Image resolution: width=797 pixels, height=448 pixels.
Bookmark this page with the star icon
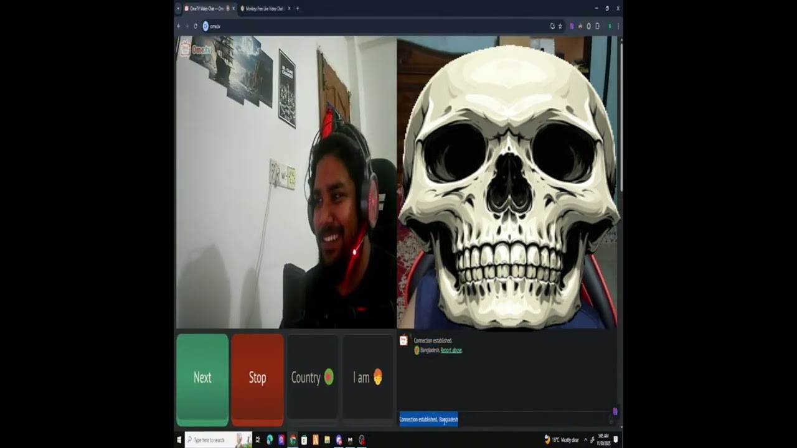pyautogui.click(x=560, y=26)
